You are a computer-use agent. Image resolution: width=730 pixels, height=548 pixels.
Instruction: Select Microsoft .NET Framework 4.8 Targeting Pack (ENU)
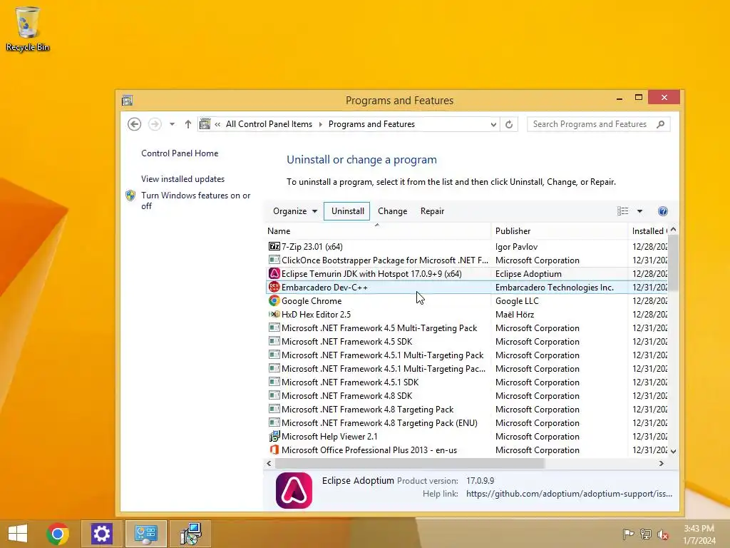coord(468,422)
